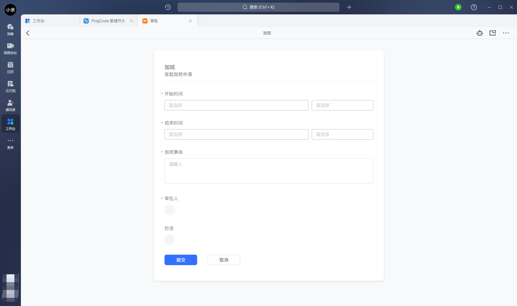Close the 审批 tab
Image resolution: width=517 pixels, height=306 pixels.
(190, 21)
